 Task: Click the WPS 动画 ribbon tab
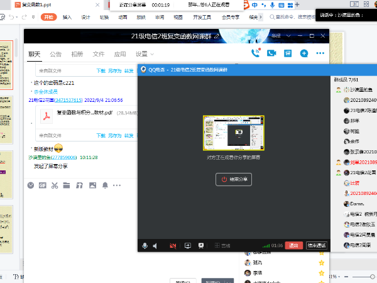(123, 18)
